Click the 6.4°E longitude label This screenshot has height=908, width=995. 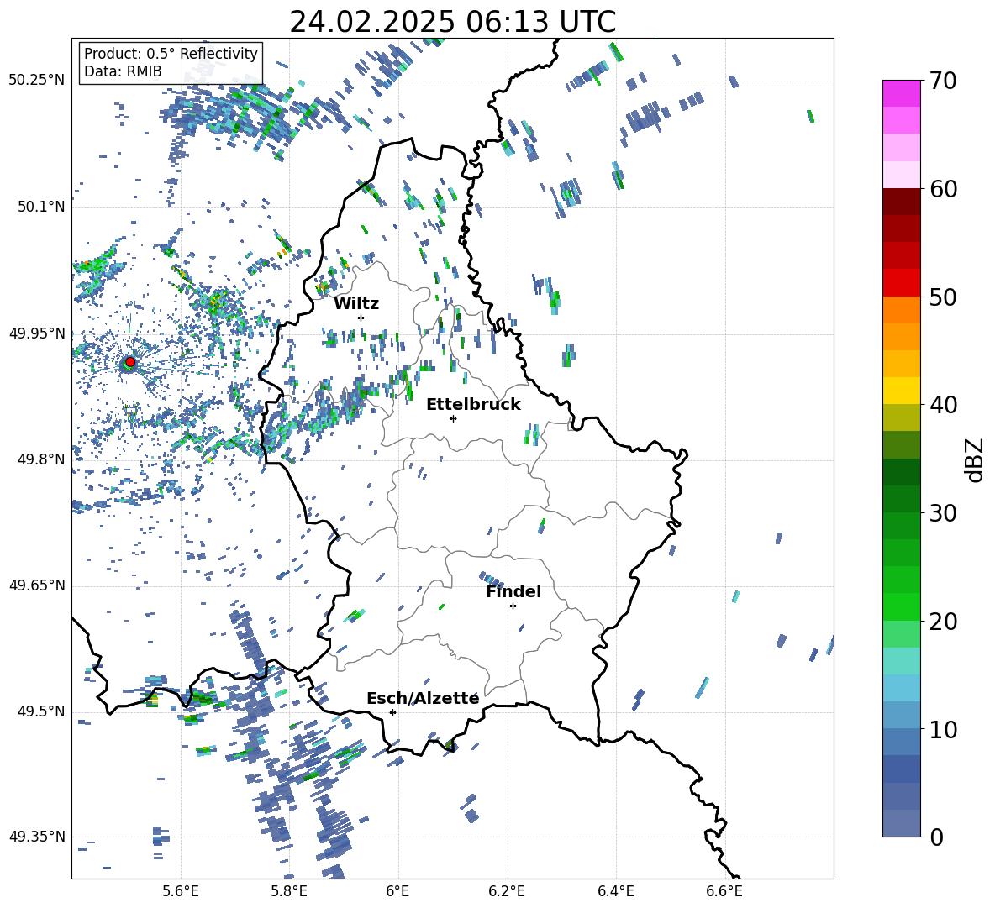click(615, 891)
